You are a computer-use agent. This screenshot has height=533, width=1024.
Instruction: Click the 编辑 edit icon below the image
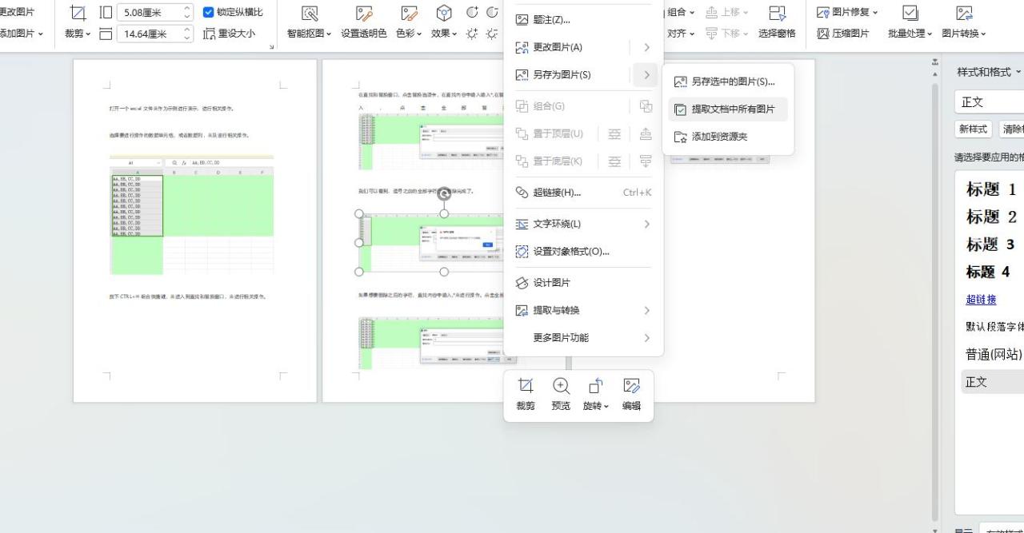click(x=631, y=393)
